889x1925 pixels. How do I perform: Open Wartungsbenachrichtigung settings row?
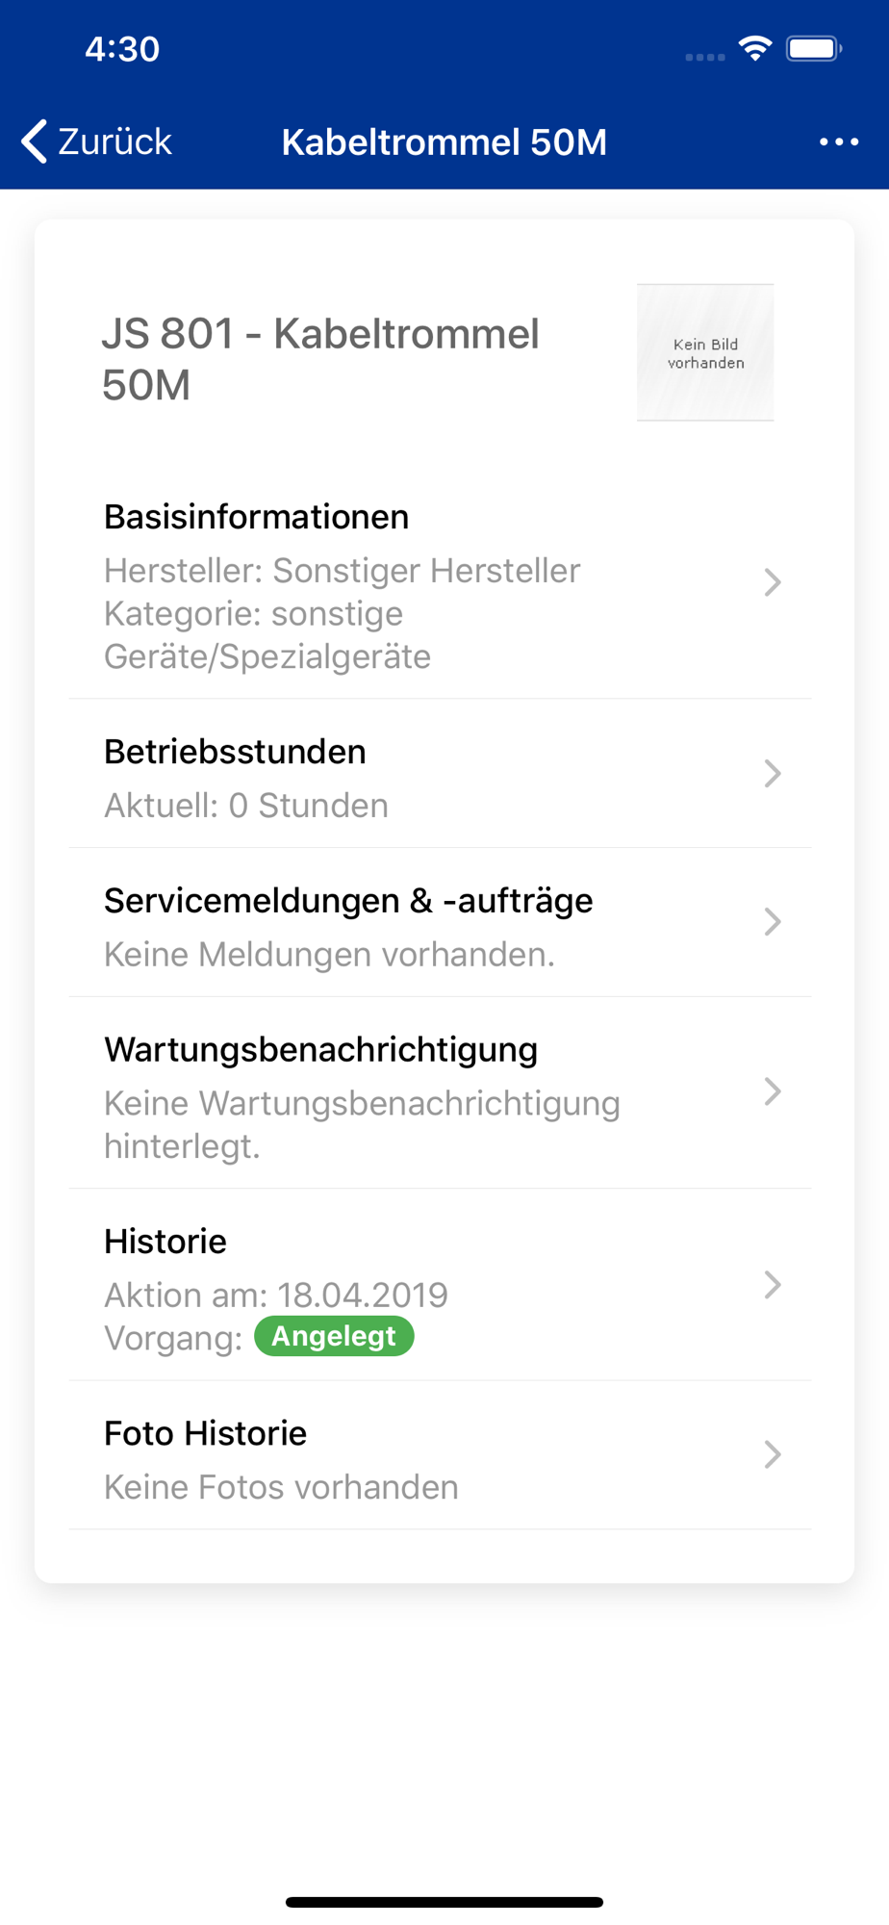point(320,1049)
